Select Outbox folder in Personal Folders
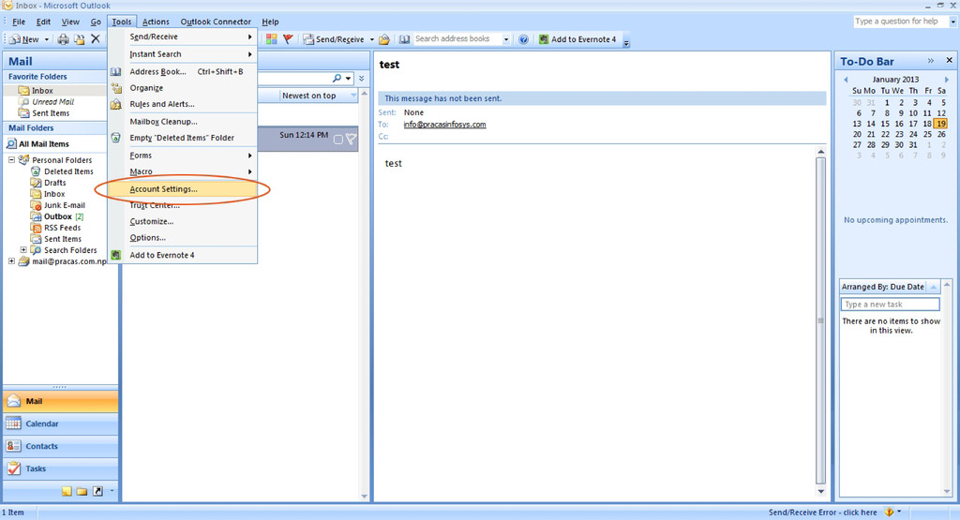This screenshot has height=520, width=960. click(x=57, y=216)
